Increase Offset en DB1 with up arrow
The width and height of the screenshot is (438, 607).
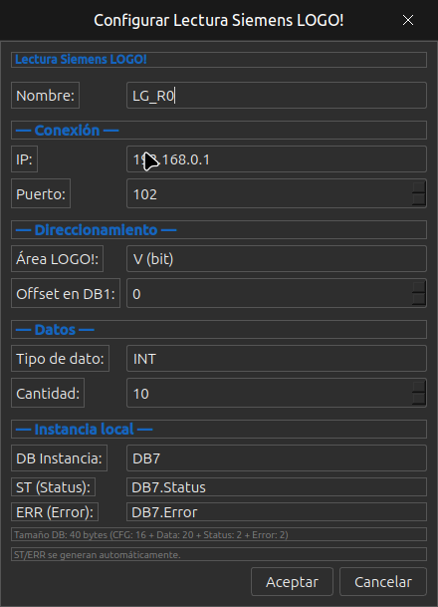(419, 287)
